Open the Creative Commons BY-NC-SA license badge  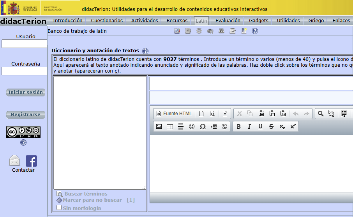click(x=23, y=132)
